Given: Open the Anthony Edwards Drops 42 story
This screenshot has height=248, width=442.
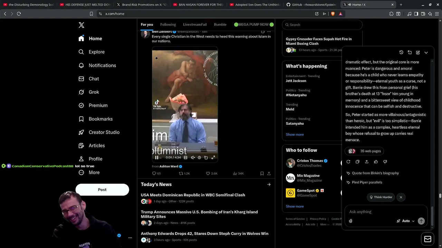Looking at the screenshot, I should (204, 234).
